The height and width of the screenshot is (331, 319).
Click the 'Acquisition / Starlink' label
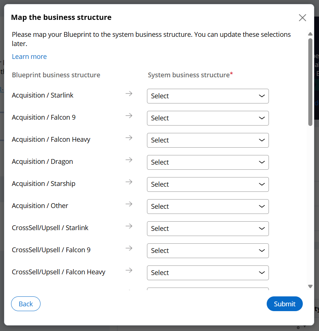point(42,95)
